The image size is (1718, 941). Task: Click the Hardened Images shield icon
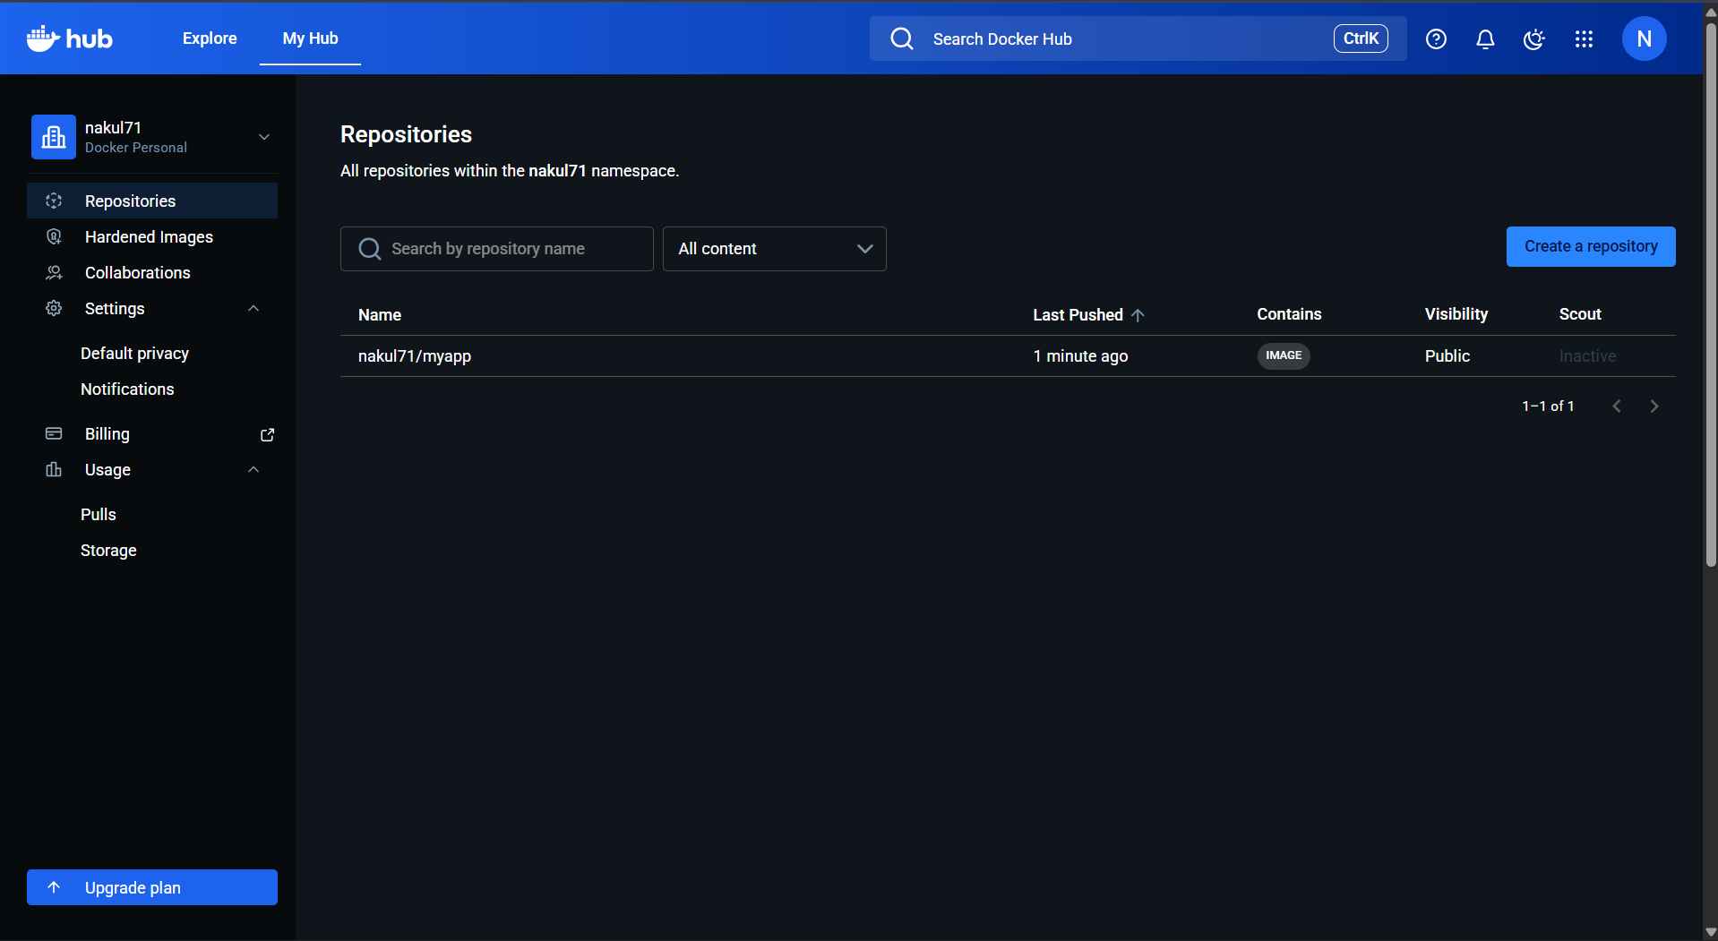pyautogui.click(x=54, y=236)
